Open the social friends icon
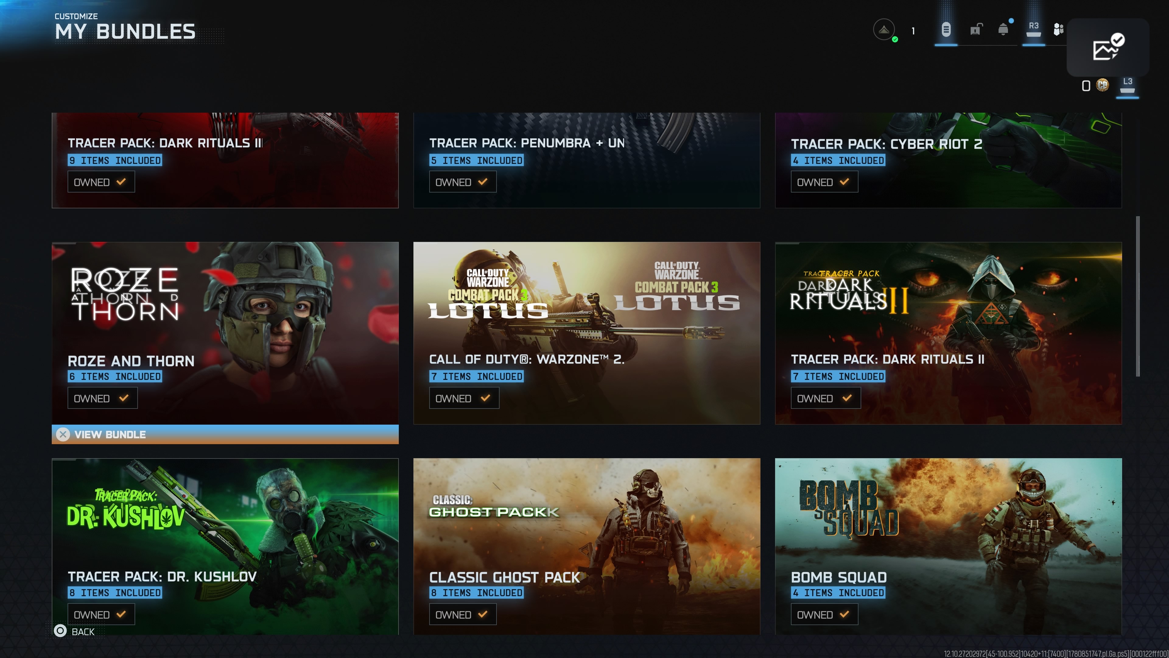 1059,30
